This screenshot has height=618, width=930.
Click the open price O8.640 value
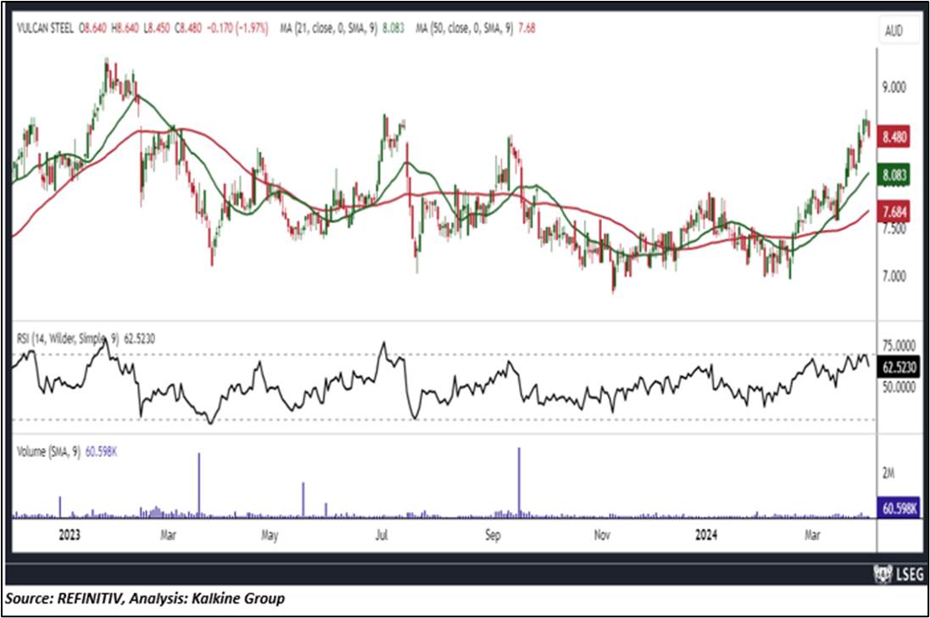tap(92, 28)
